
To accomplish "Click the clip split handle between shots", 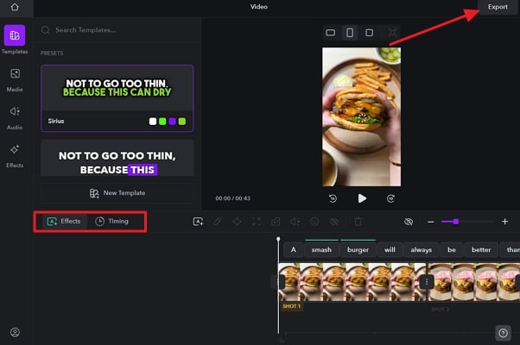I will pyautogui.click(x=427, y=282).
